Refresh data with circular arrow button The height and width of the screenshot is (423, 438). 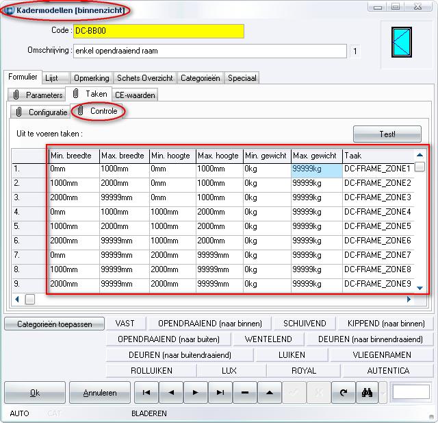click(x=344, y=393)
